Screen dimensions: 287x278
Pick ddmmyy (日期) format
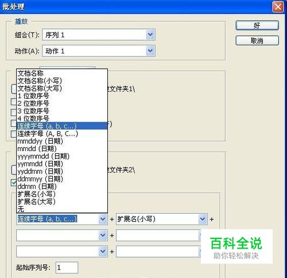pyautogui.click(x=62, y=179)
